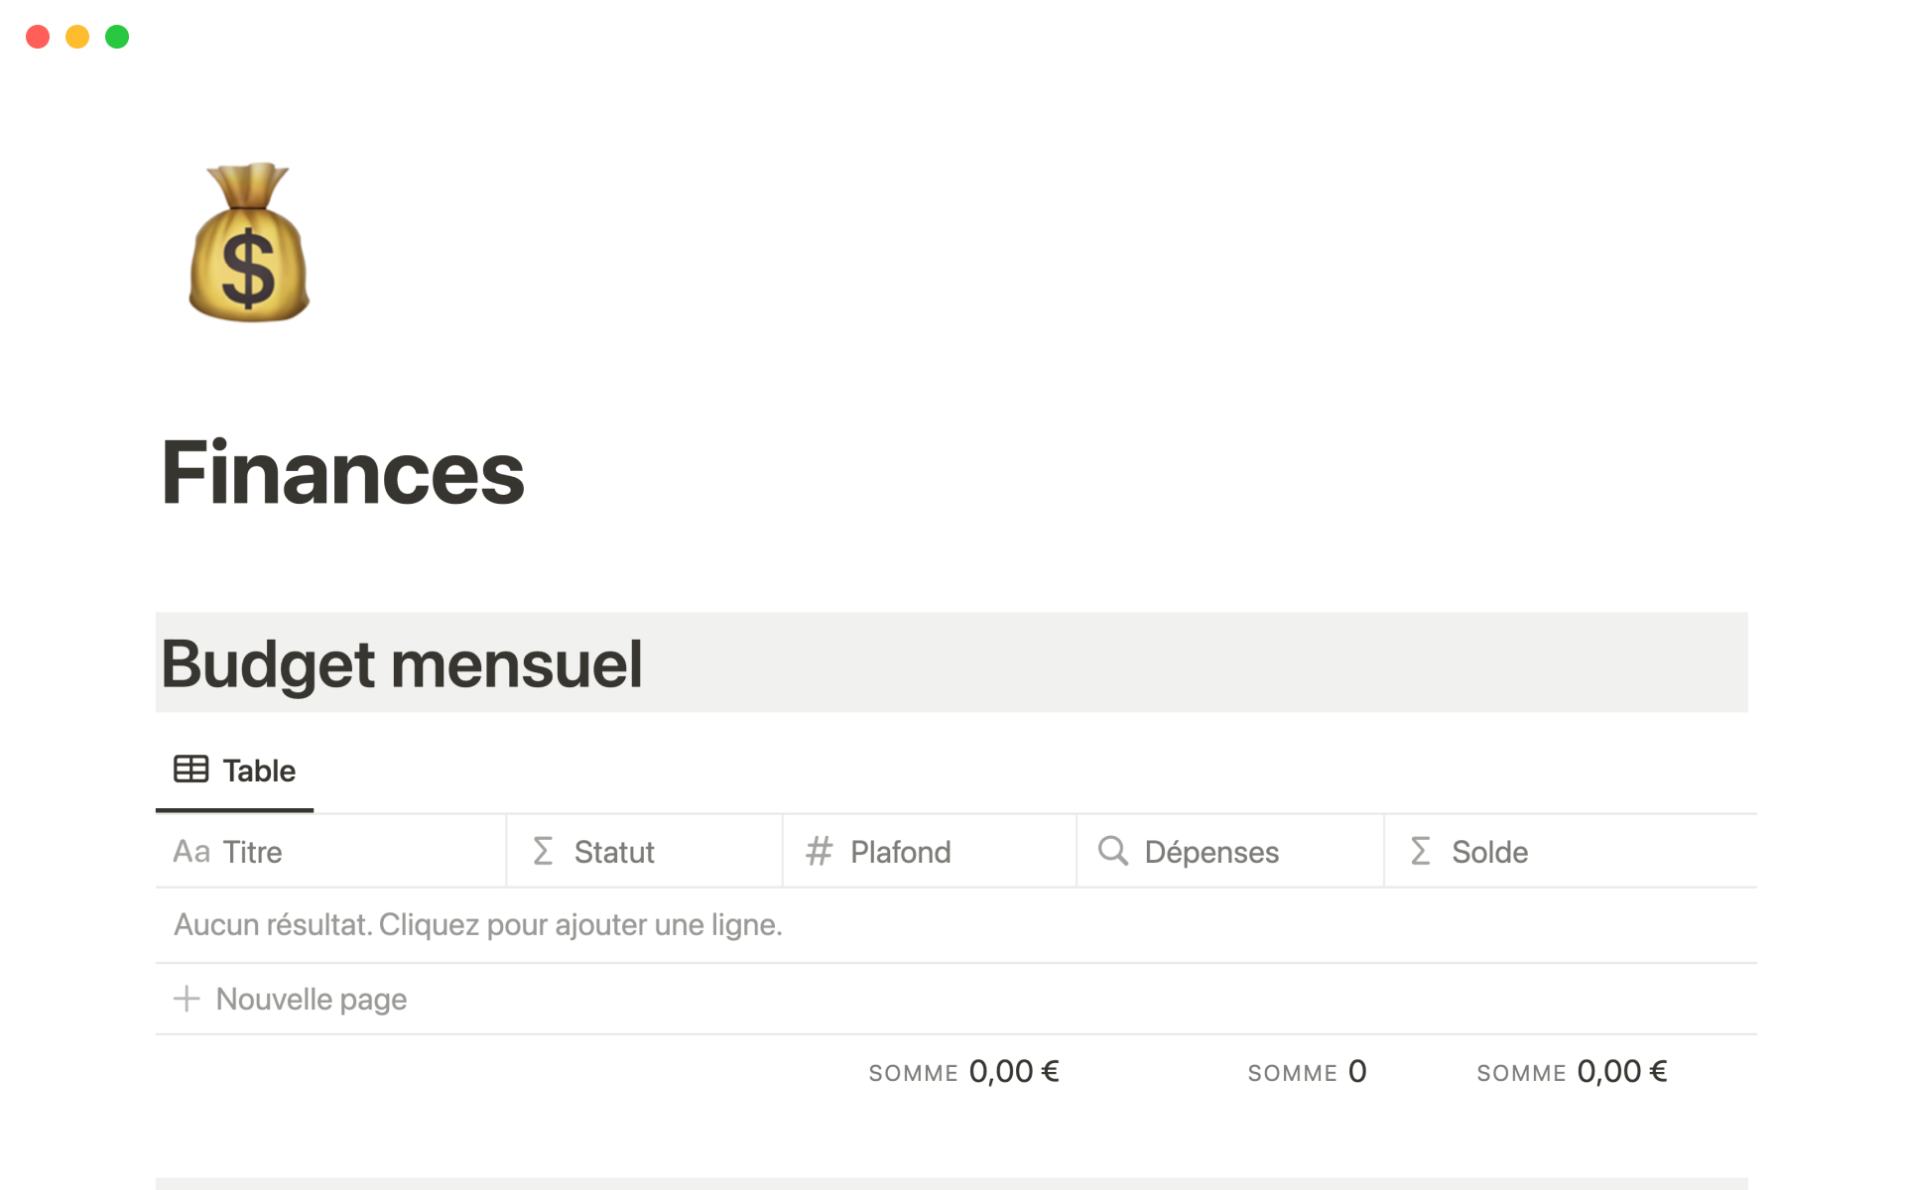Screen dimensions: 1905x1190
Task: Click into the Finances page title
Action: 343,473
